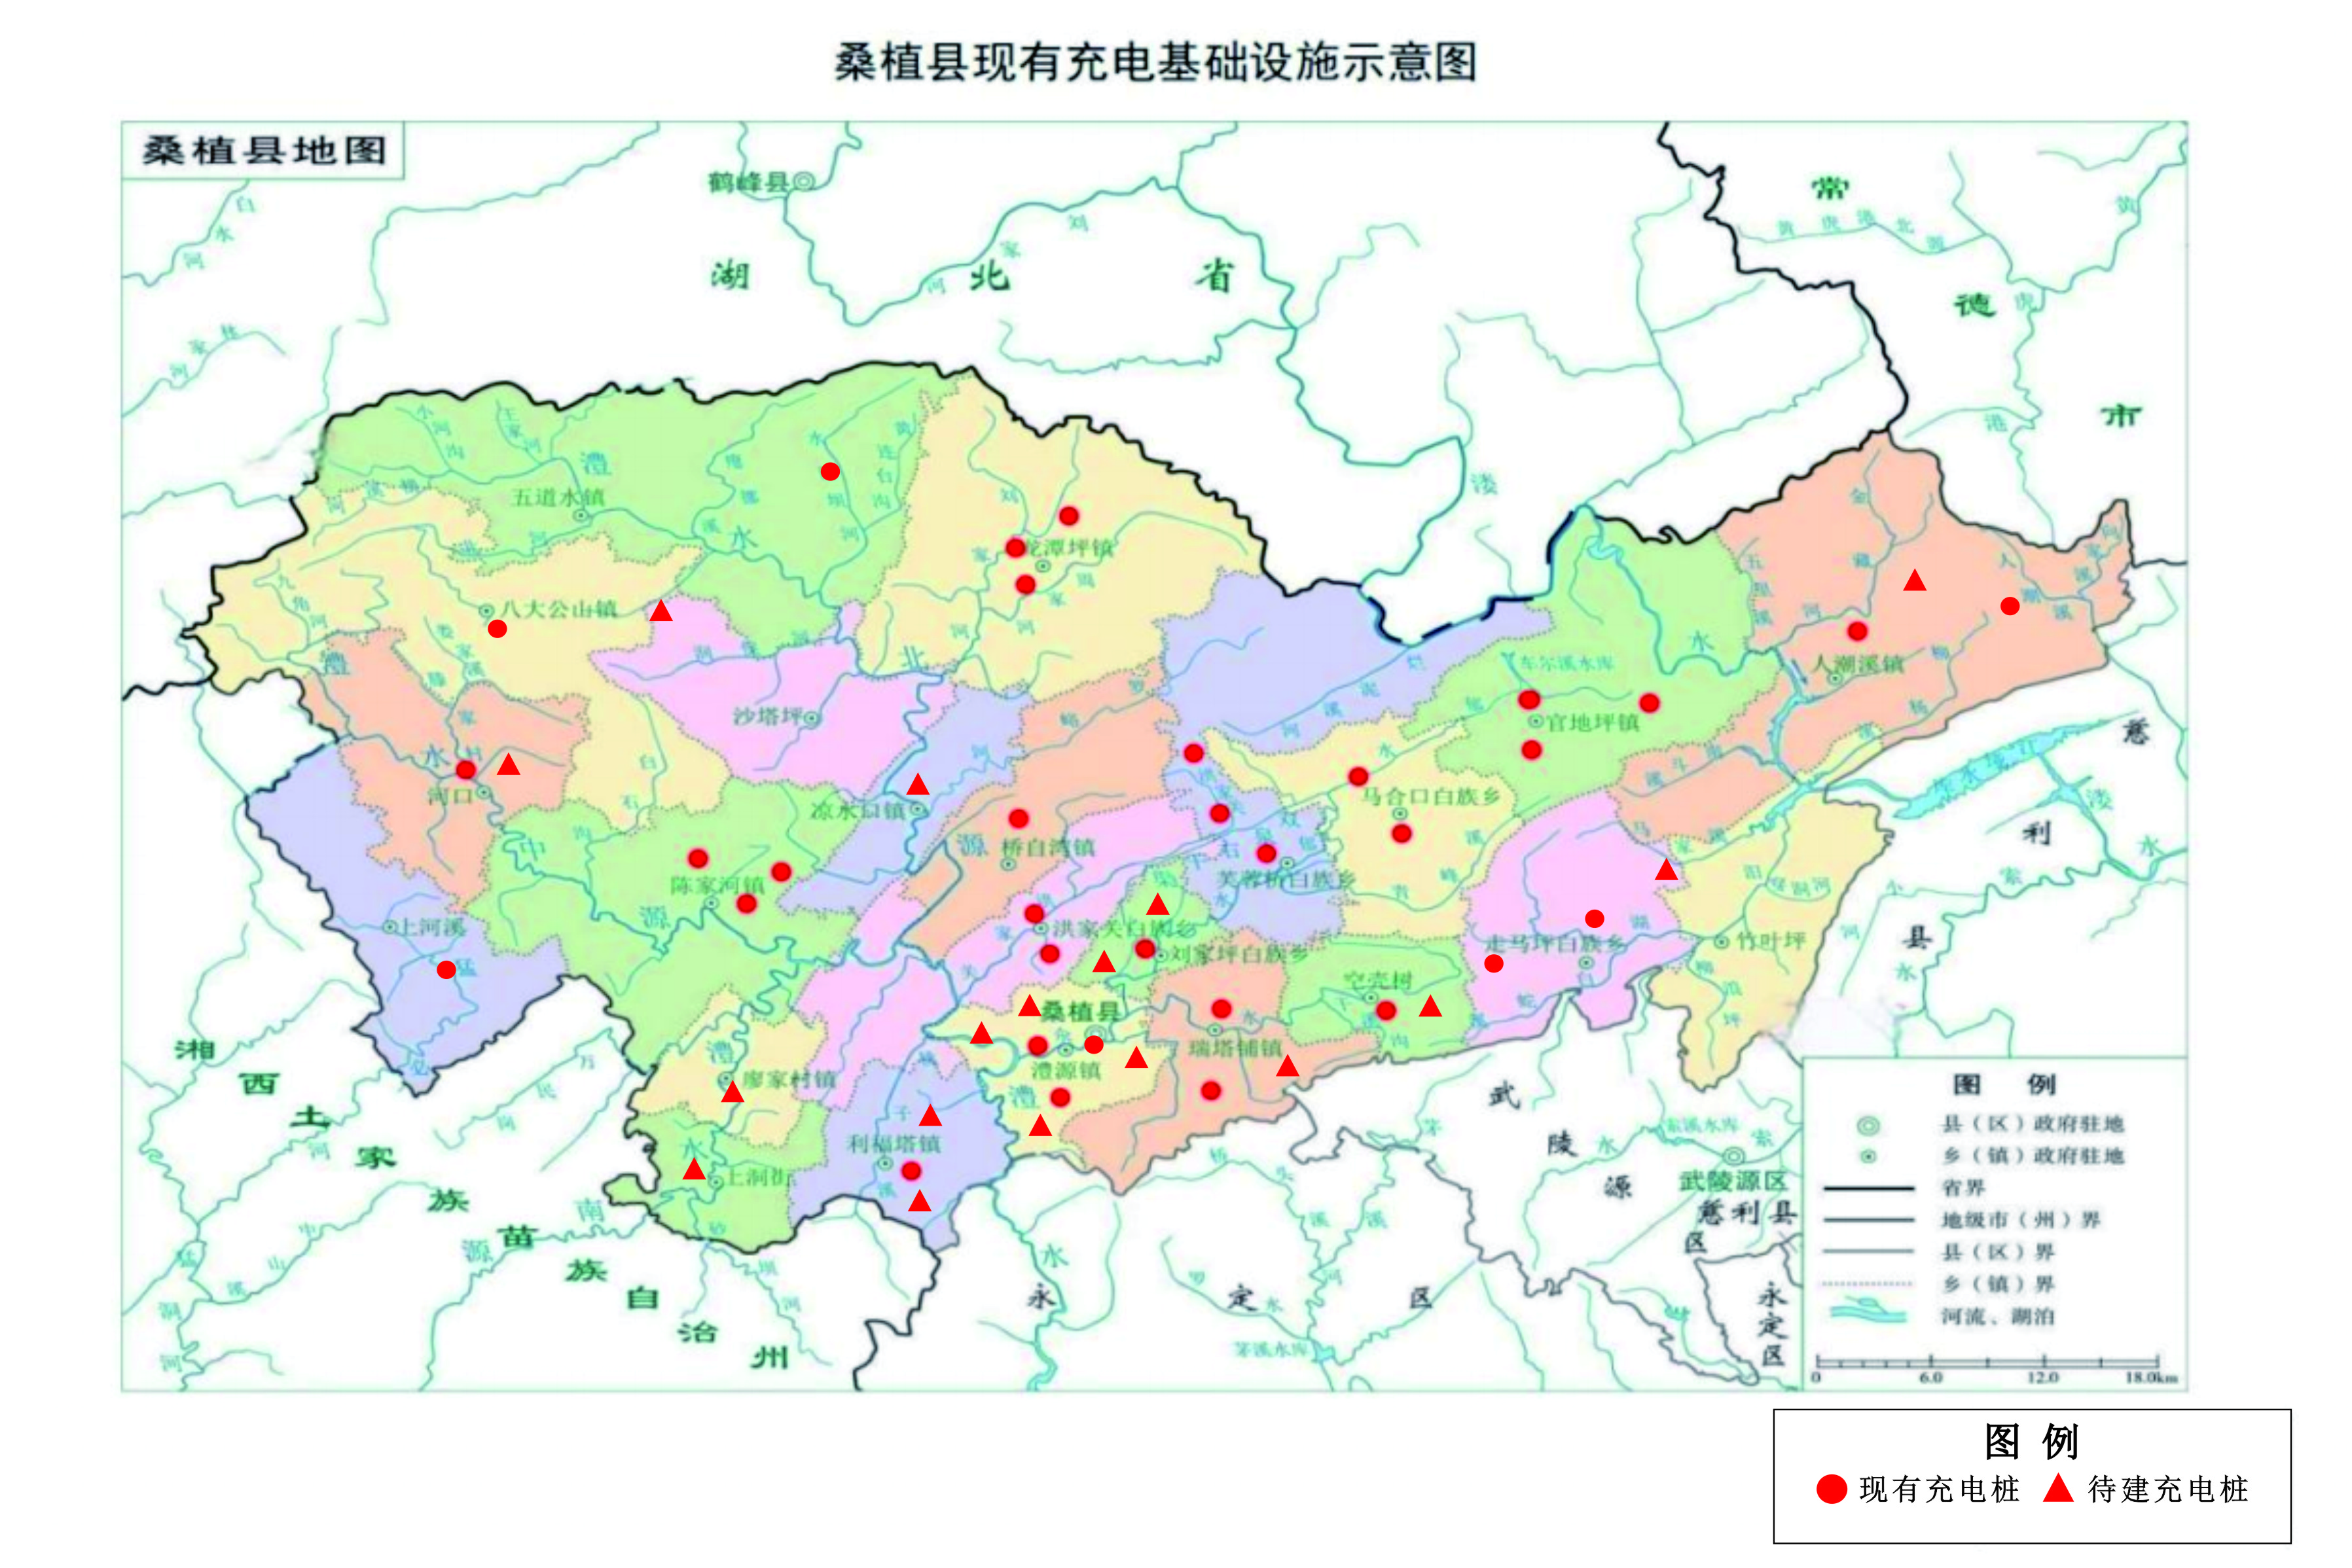Click the 空壳树 label
The width and height of the screenshot is (2352, 1568).
click(x=1378, y=981)
